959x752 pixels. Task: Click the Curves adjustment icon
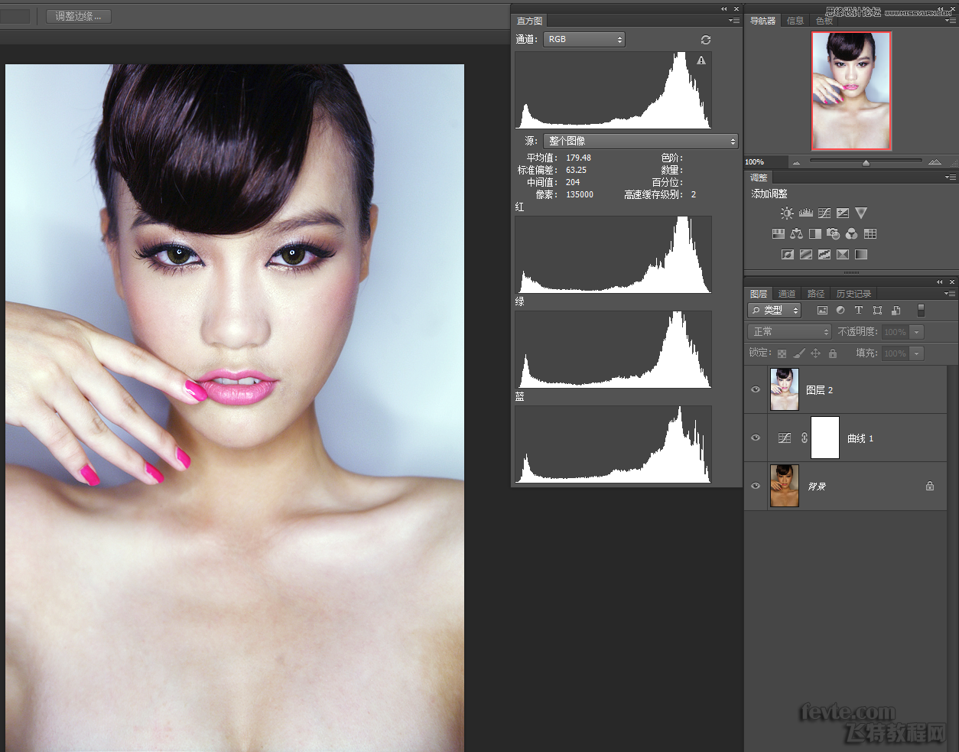[x=824, y=213]
